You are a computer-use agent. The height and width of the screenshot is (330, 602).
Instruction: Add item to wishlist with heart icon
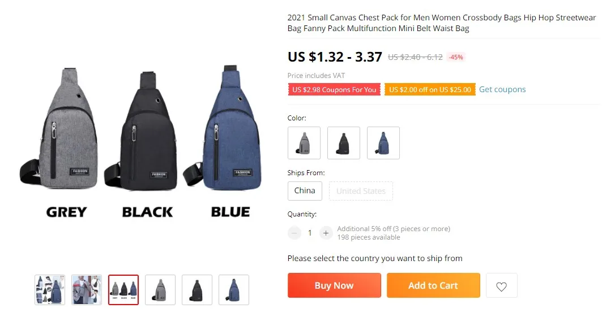pyautogui.click(x=501, y=285)
